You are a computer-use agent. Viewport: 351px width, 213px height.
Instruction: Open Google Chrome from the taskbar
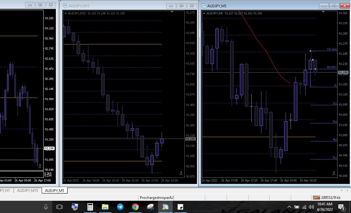(135, 207)
